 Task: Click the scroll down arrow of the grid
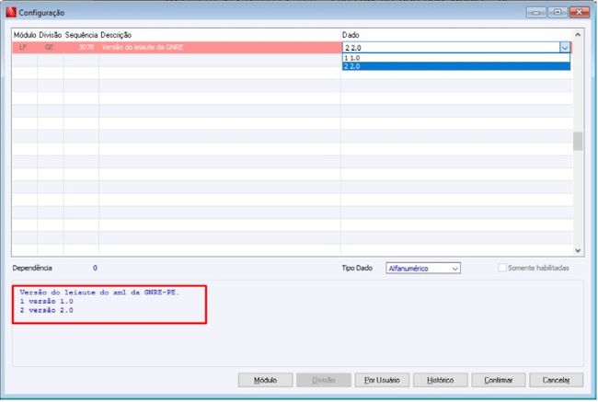point(578,250)
